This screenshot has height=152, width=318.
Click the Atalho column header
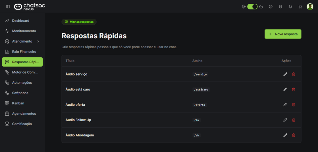(x=197, y=61)
